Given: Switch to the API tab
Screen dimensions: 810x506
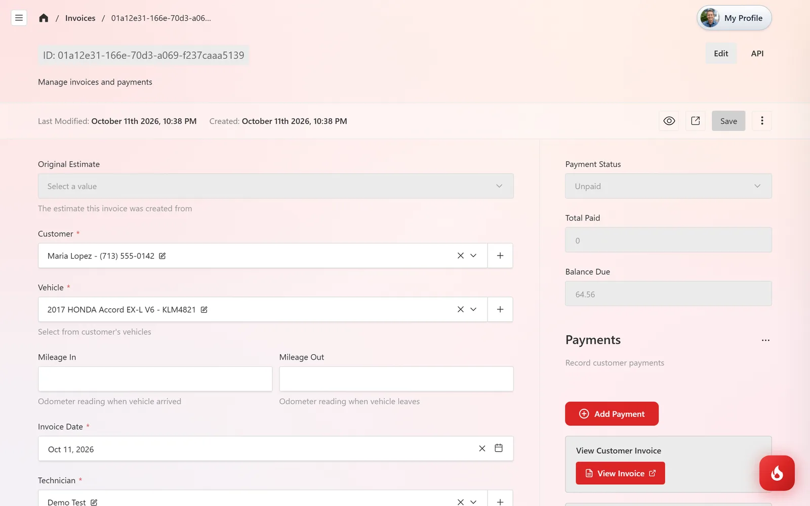Looking at the screenshot, I should (757, 53).
